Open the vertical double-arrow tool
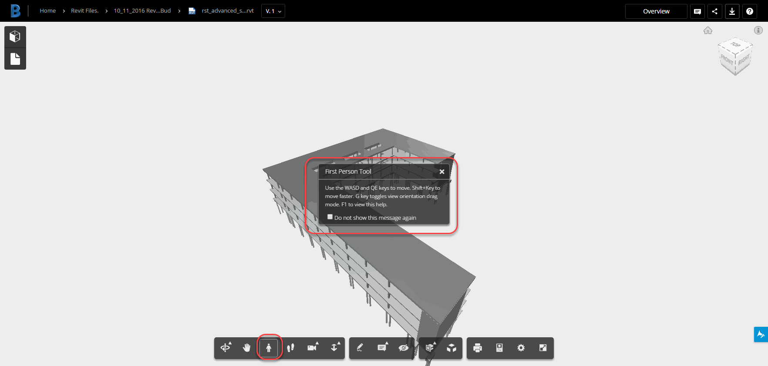 [334, 348]
